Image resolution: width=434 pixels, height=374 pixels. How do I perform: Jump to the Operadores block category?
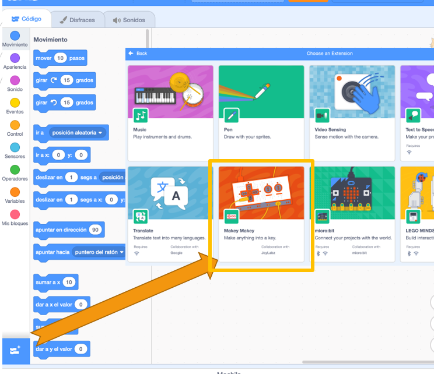(x=15, y=173)
